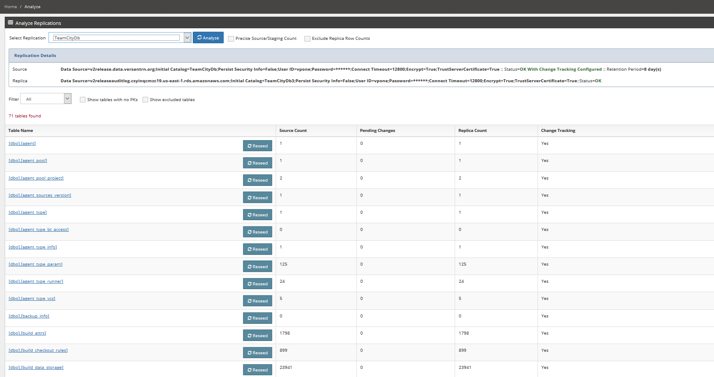Enable Precise Source/Staging Count checkbox
Screen dimensions: 714x377
coord(231,39)
